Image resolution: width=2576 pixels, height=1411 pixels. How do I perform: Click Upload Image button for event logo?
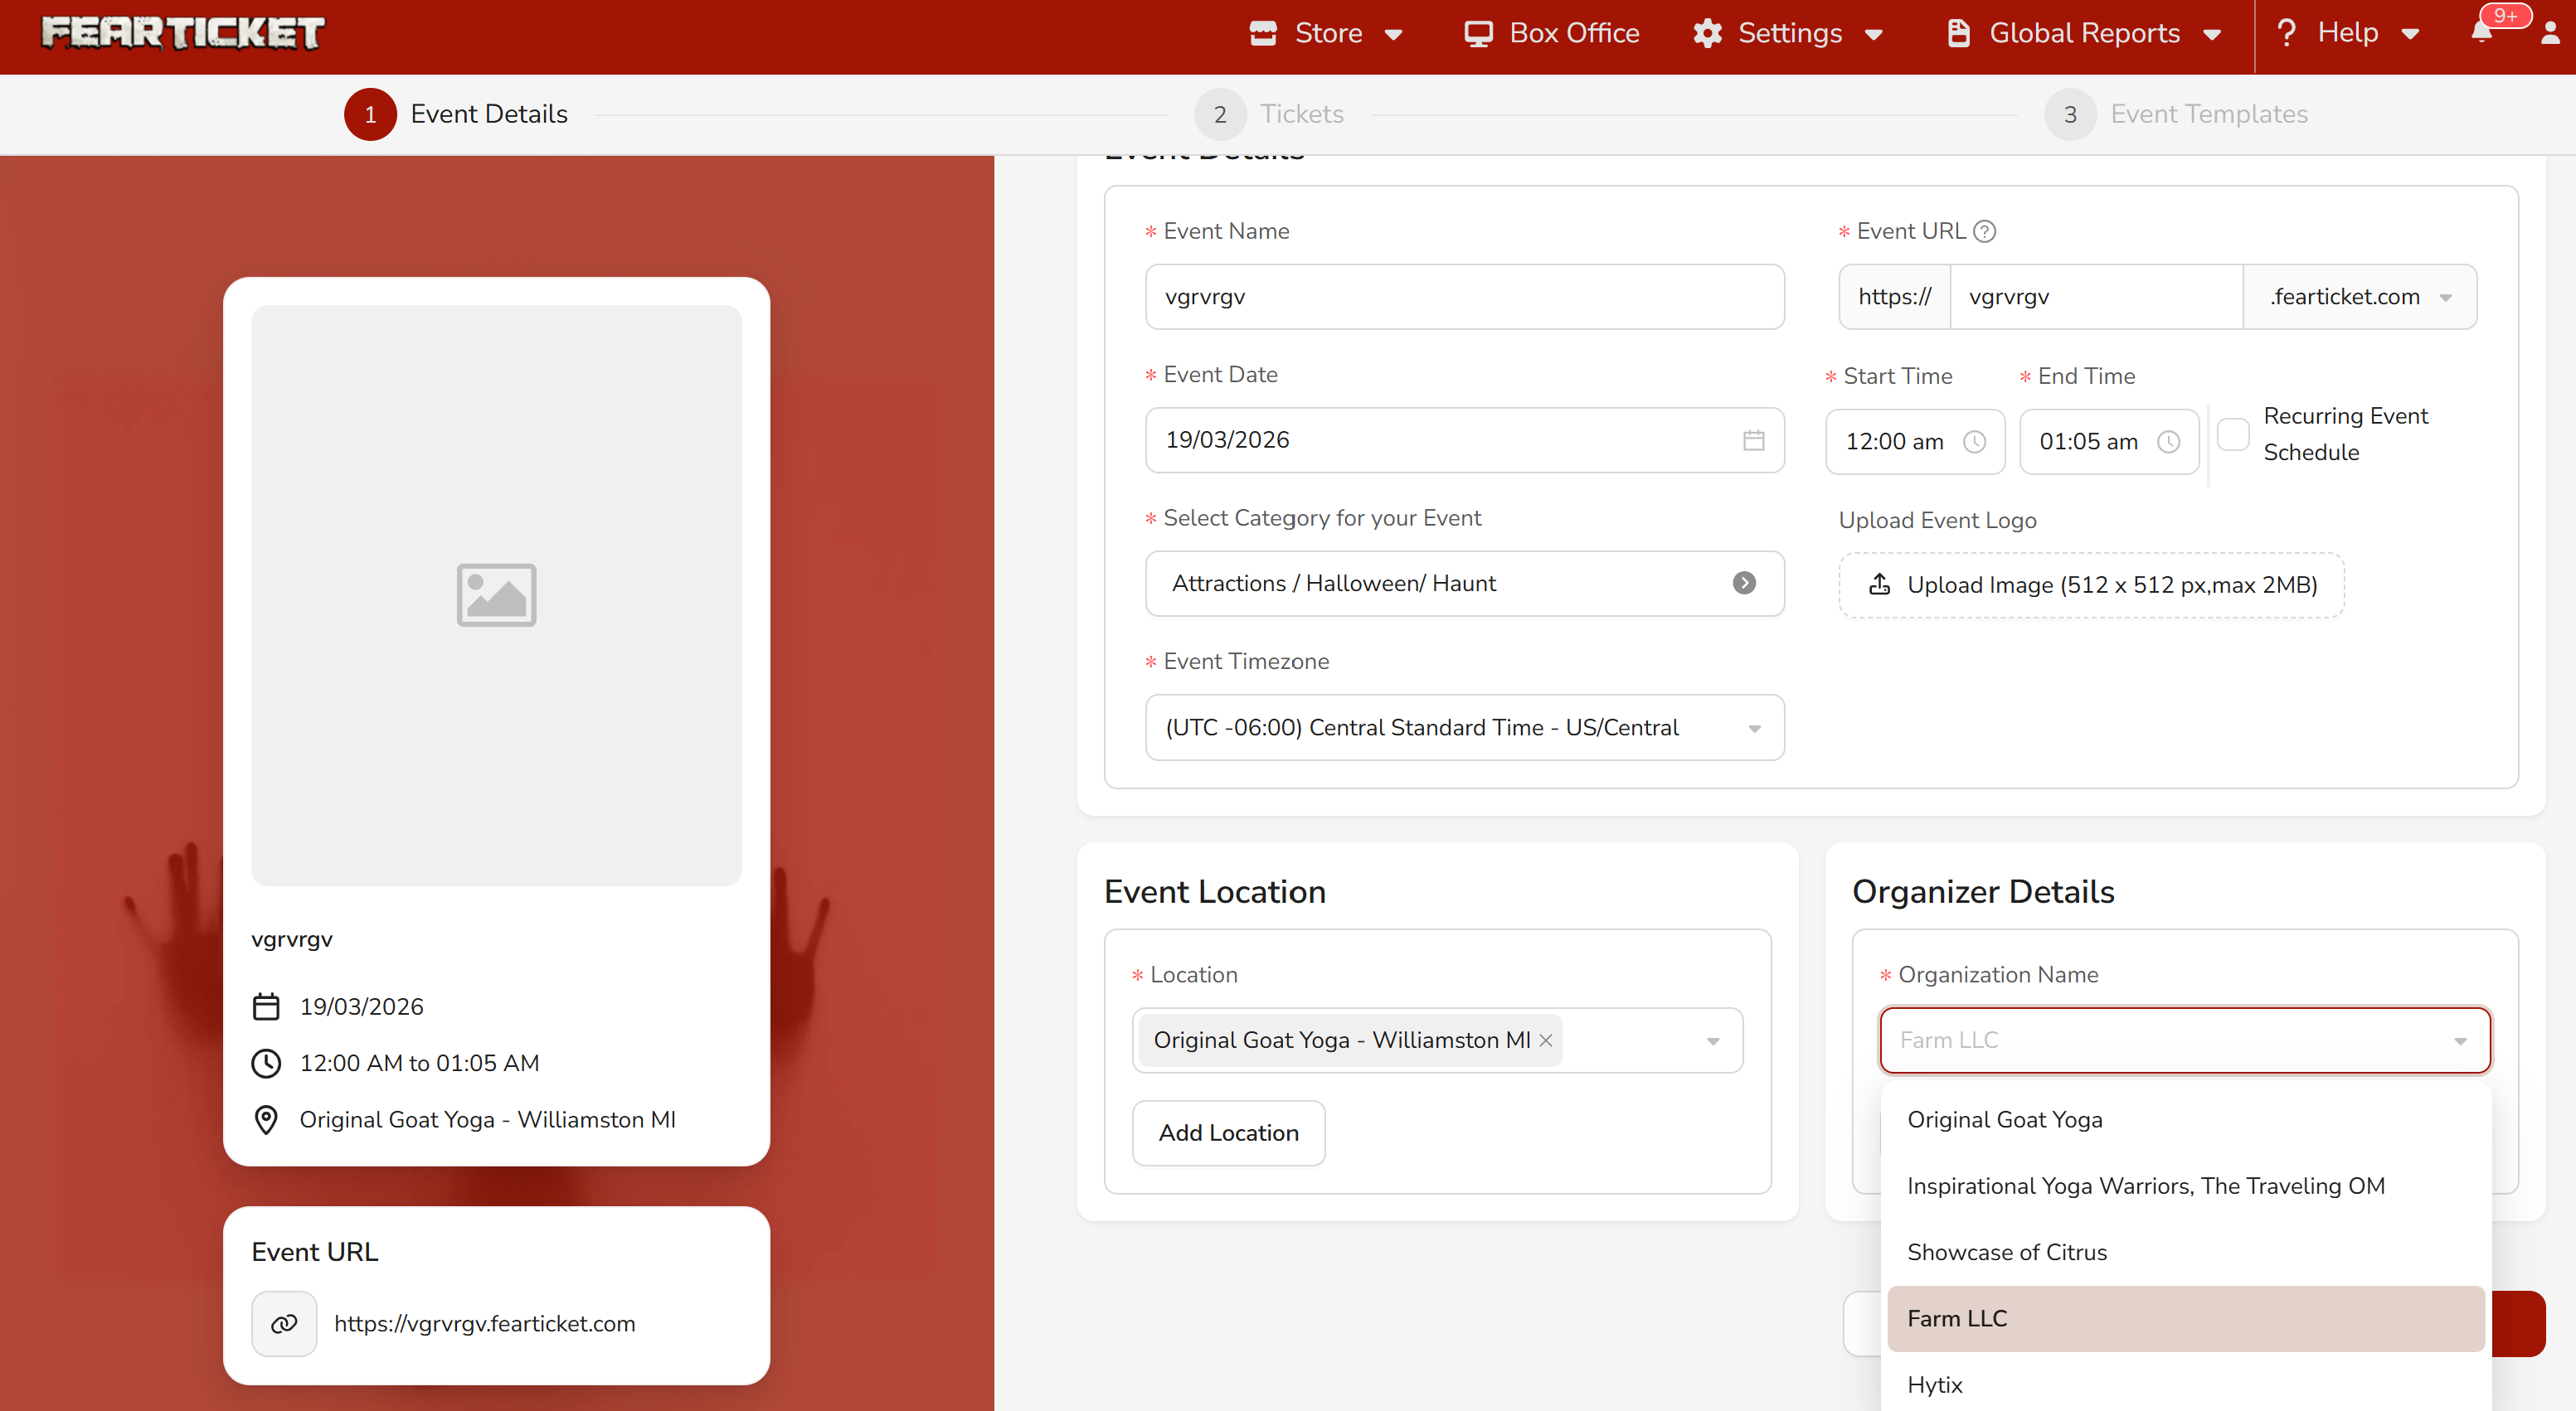coord(2091,584)
